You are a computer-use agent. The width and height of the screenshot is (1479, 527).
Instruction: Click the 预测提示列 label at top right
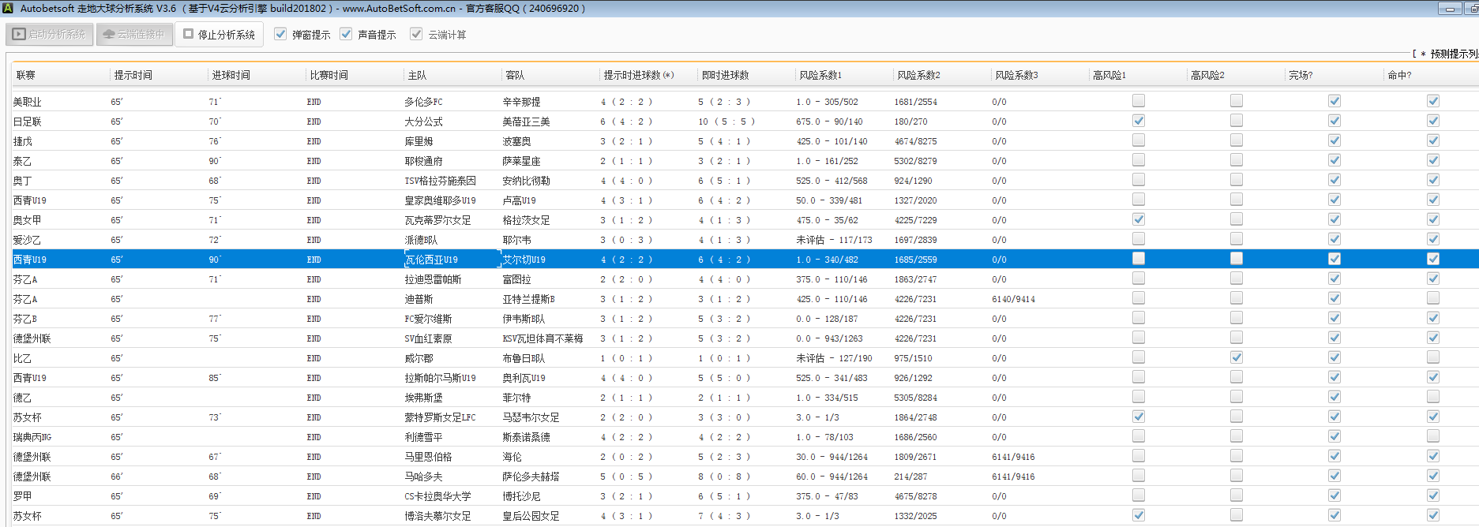point(1451,54)
